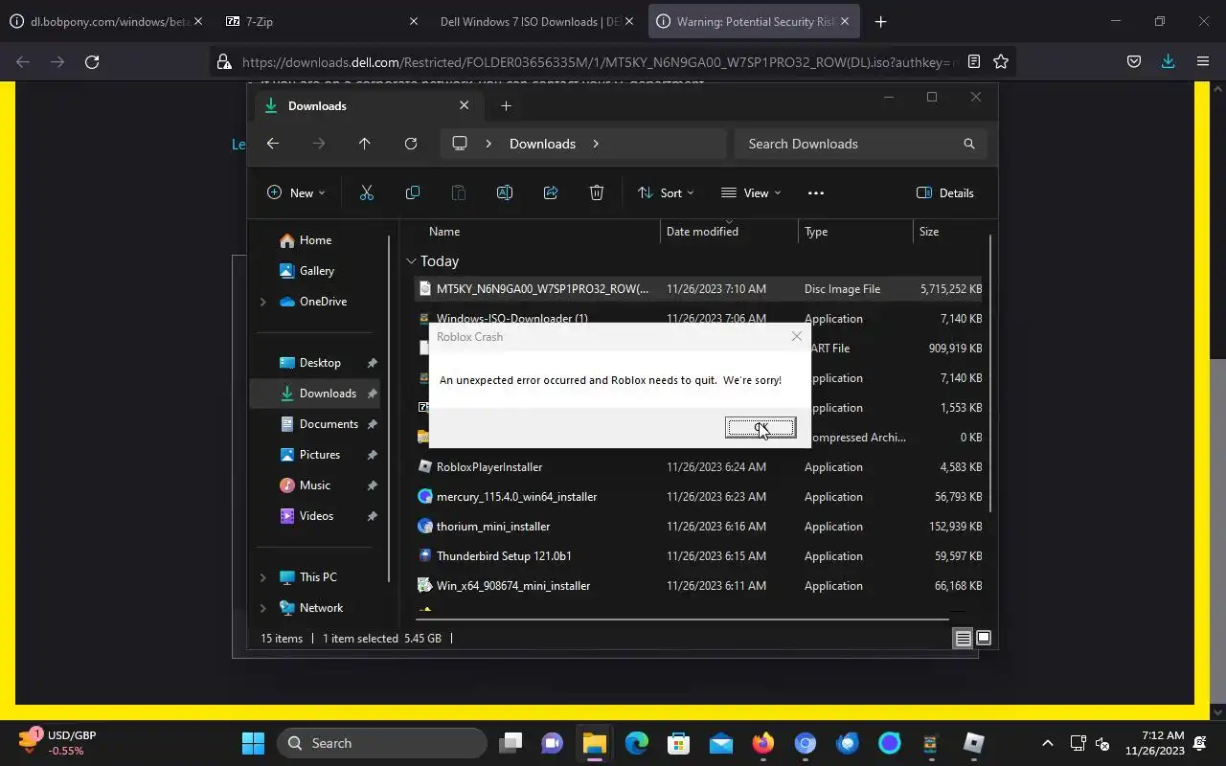Screen dimensions: 1226x766
Task: Open the browser hamburger menu
Action: point(1203,61)
